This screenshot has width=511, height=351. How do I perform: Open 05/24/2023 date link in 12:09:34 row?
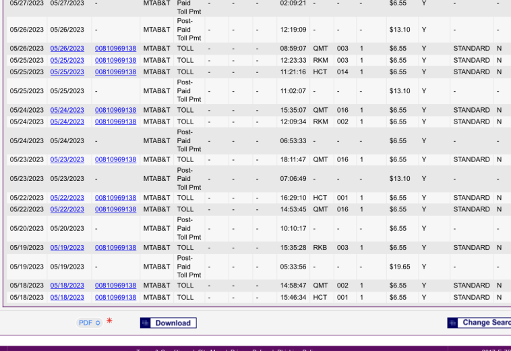tap(67, 122)
